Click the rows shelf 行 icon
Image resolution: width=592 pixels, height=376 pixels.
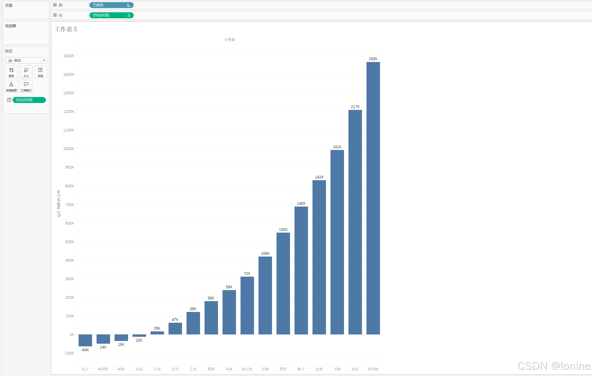coord(55,15)
